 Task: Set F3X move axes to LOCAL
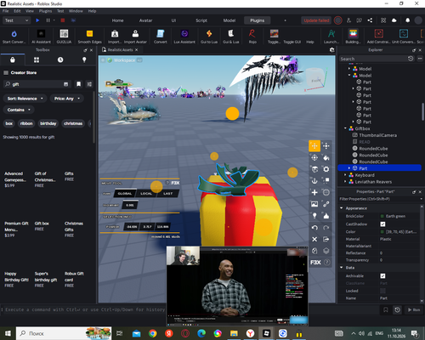pos(146,194)
